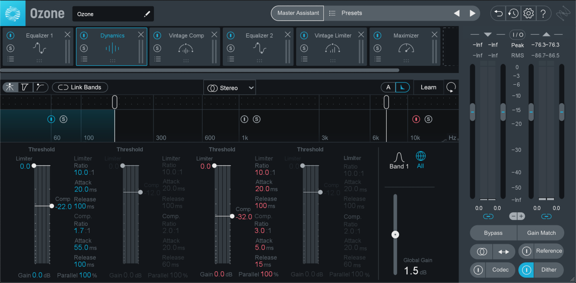Screen dimensions: 576x283
Task: Click the Ozone logo icon
Action: (13, 13)
